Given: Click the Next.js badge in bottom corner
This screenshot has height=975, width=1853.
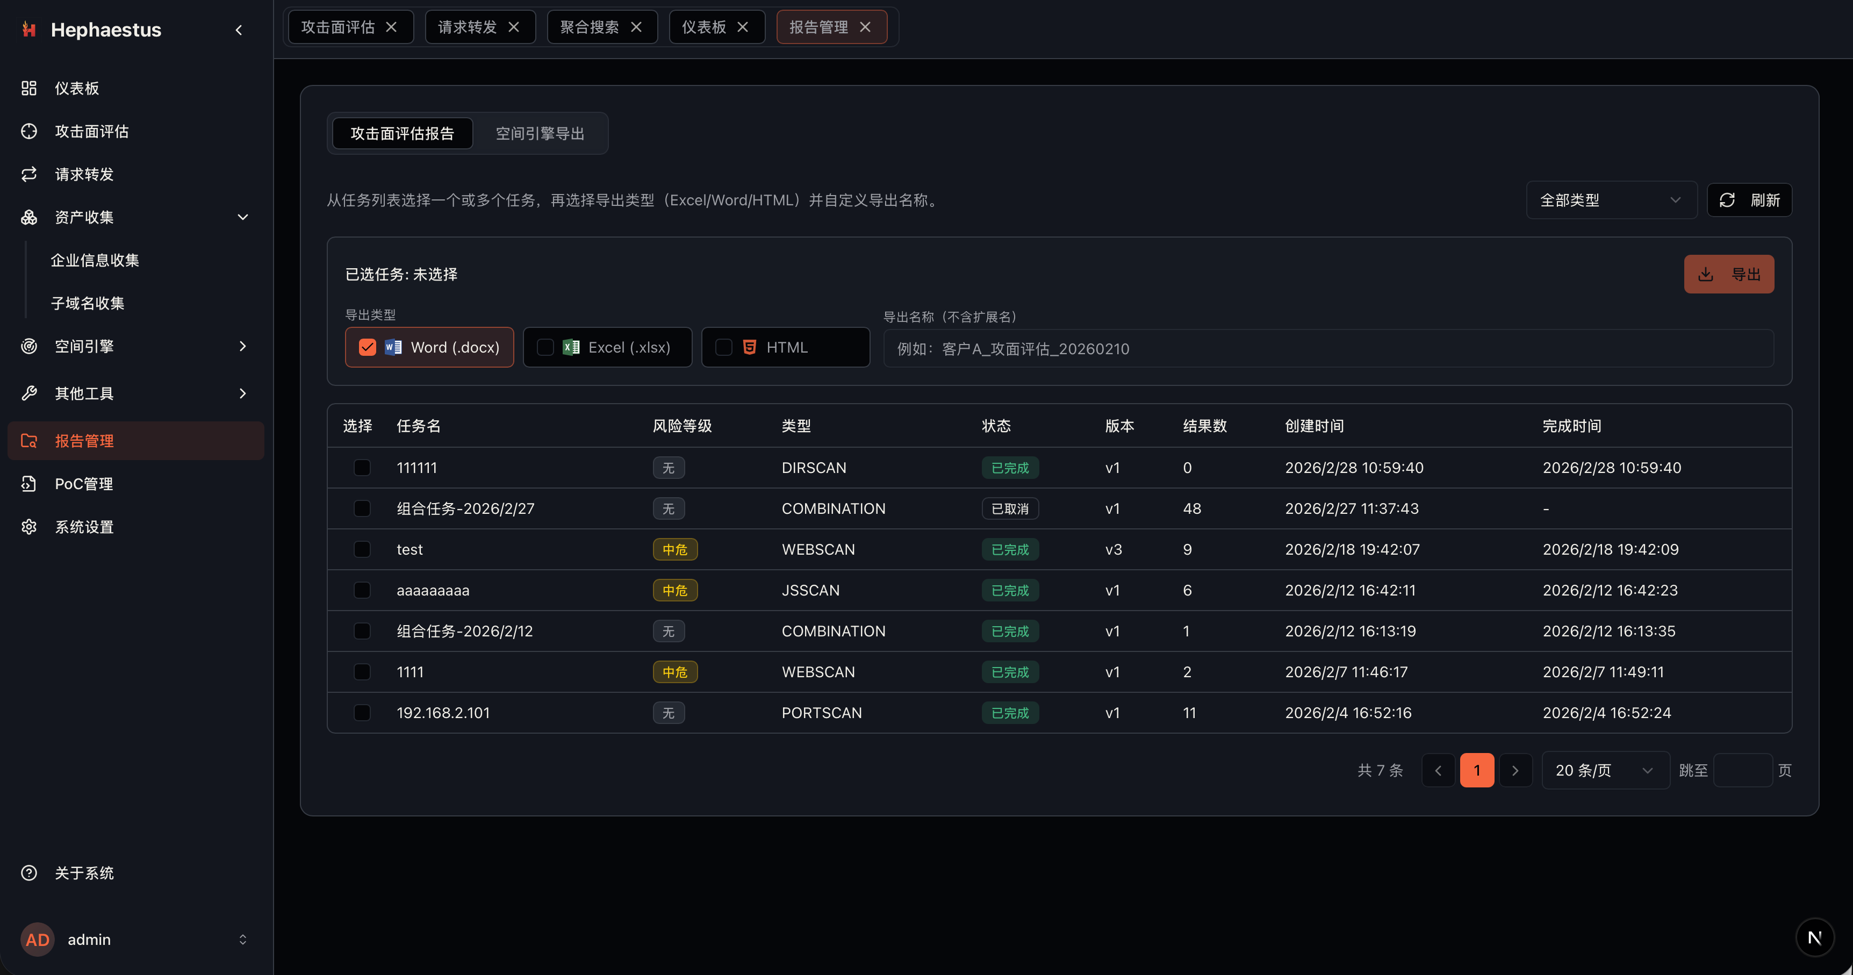Looking at the screenshot, I should point(1814,937).
